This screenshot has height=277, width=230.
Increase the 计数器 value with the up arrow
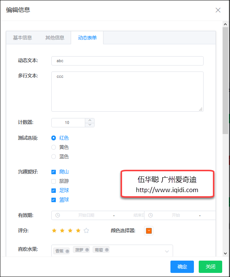click(90, 121)
